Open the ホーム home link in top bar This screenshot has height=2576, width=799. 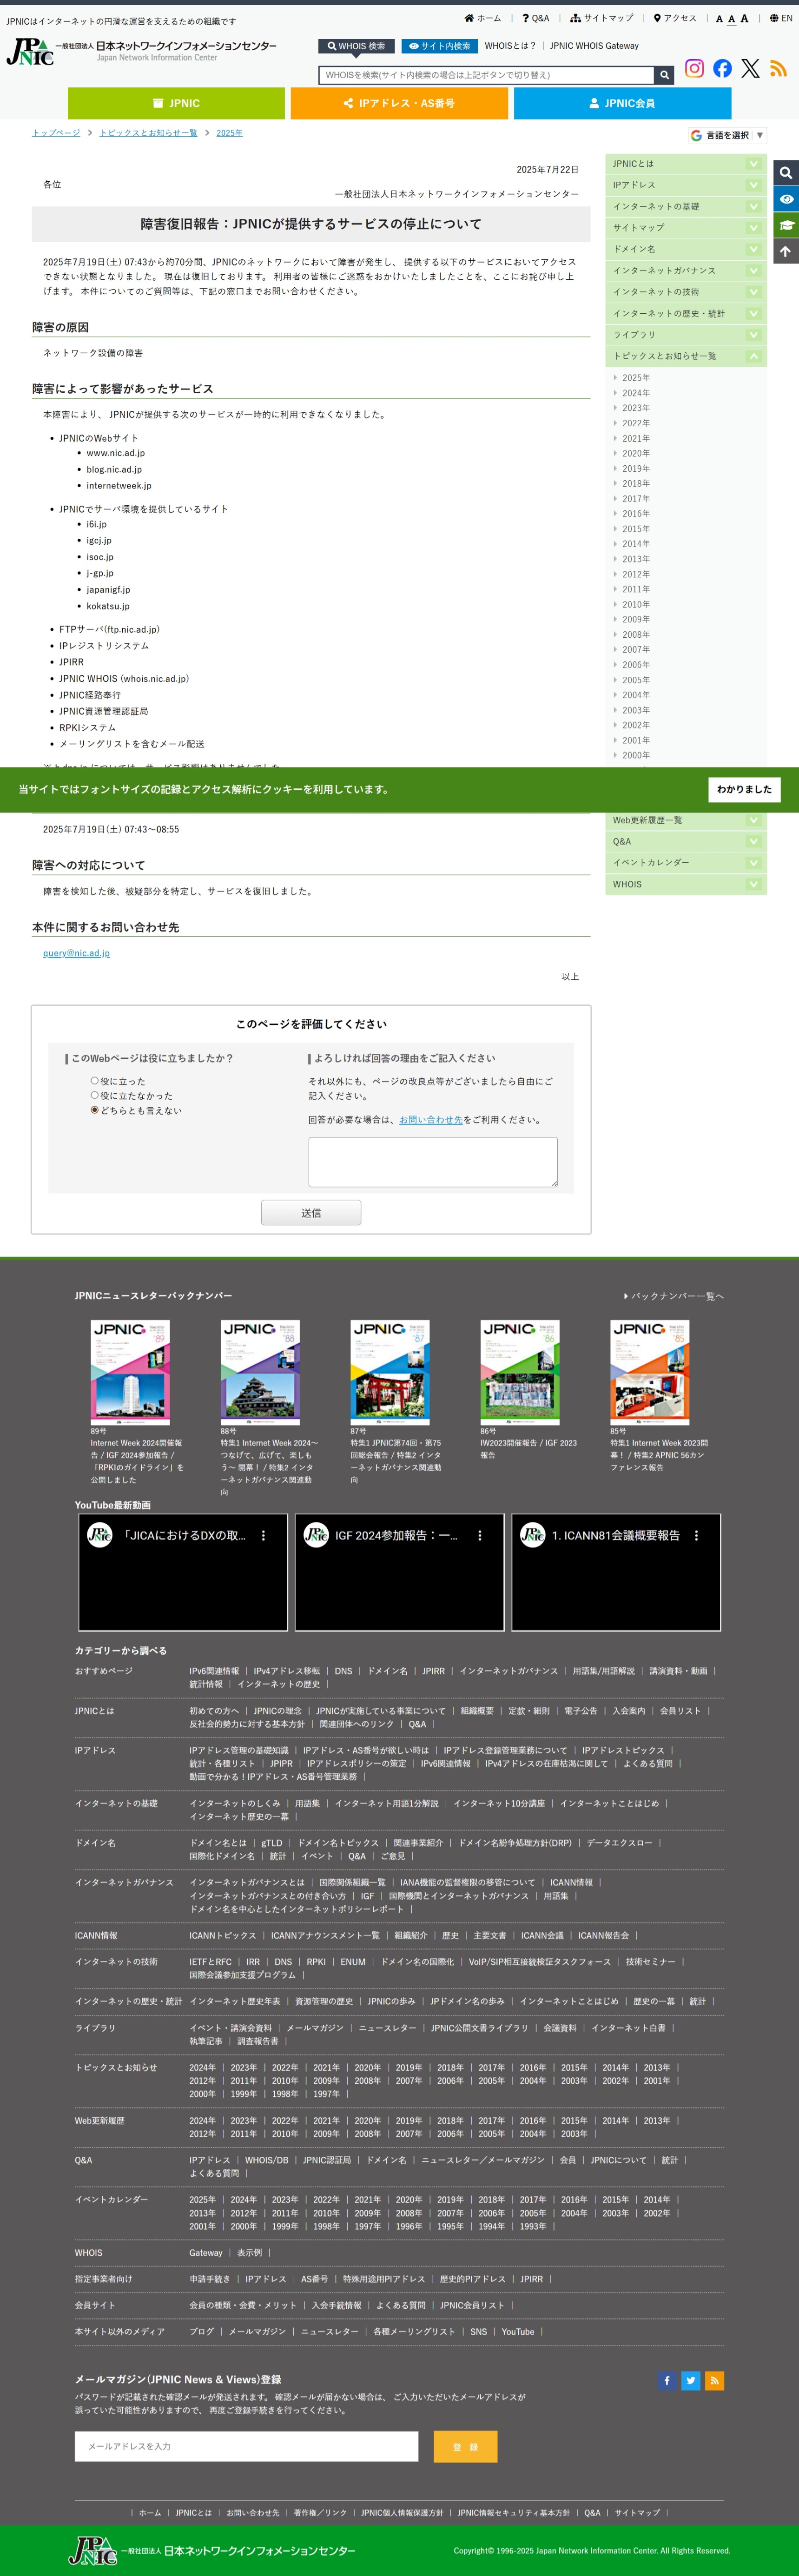[482, 18]
